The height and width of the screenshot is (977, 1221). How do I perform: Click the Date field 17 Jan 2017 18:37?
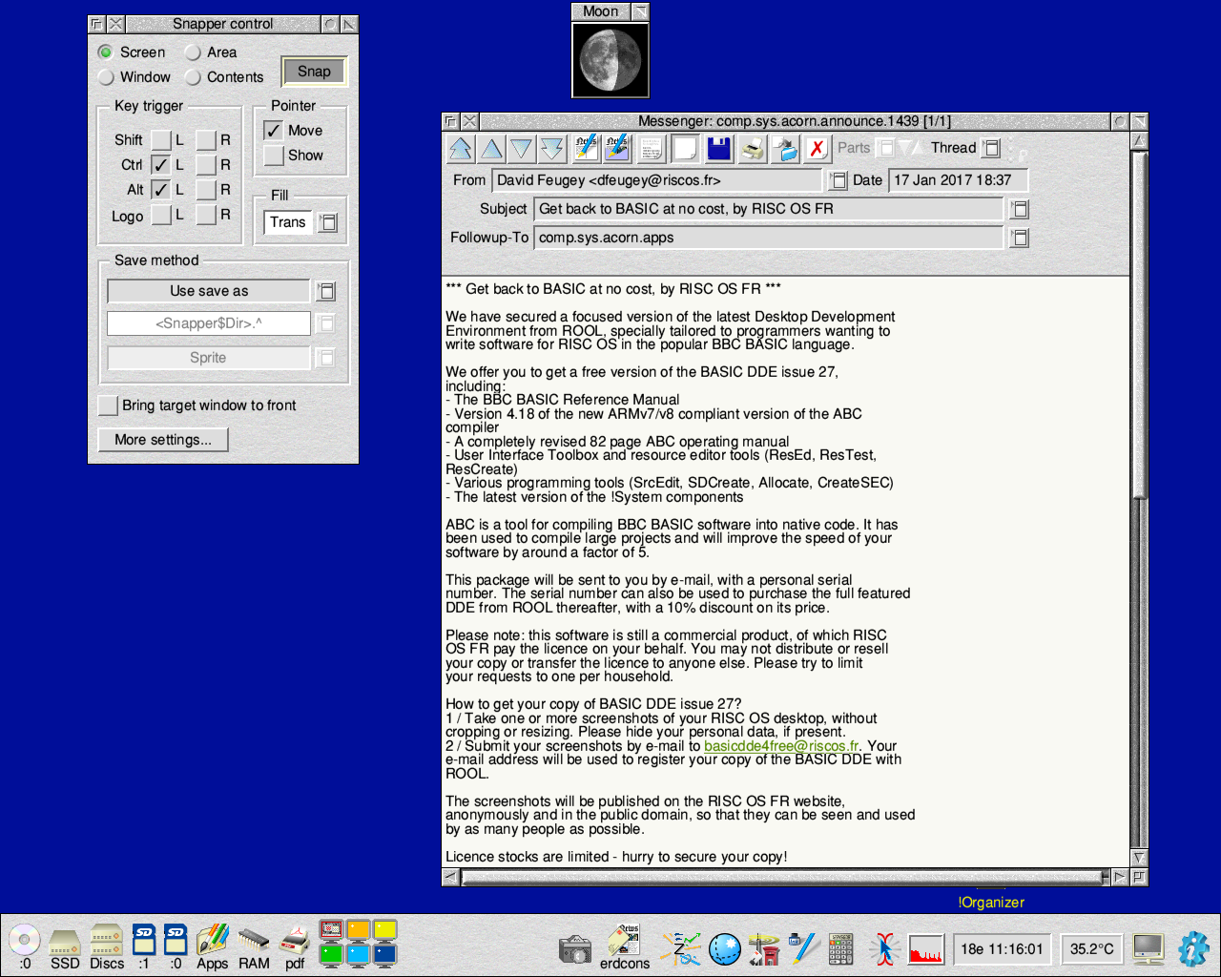(958, 180)
